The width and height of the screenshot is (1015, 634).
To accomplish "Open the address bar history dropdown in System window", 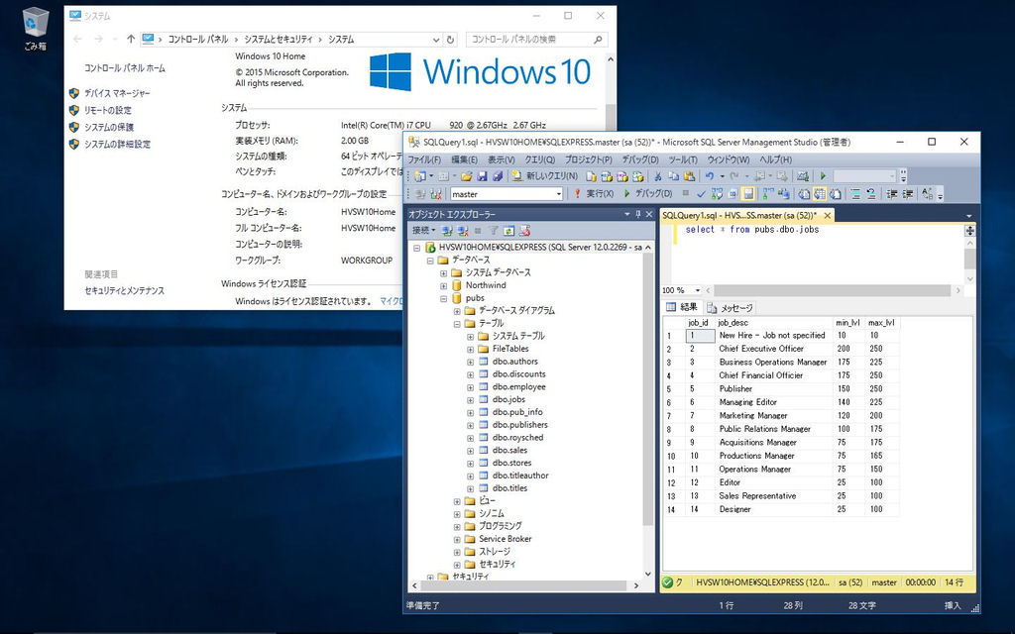I will (436, 40).
